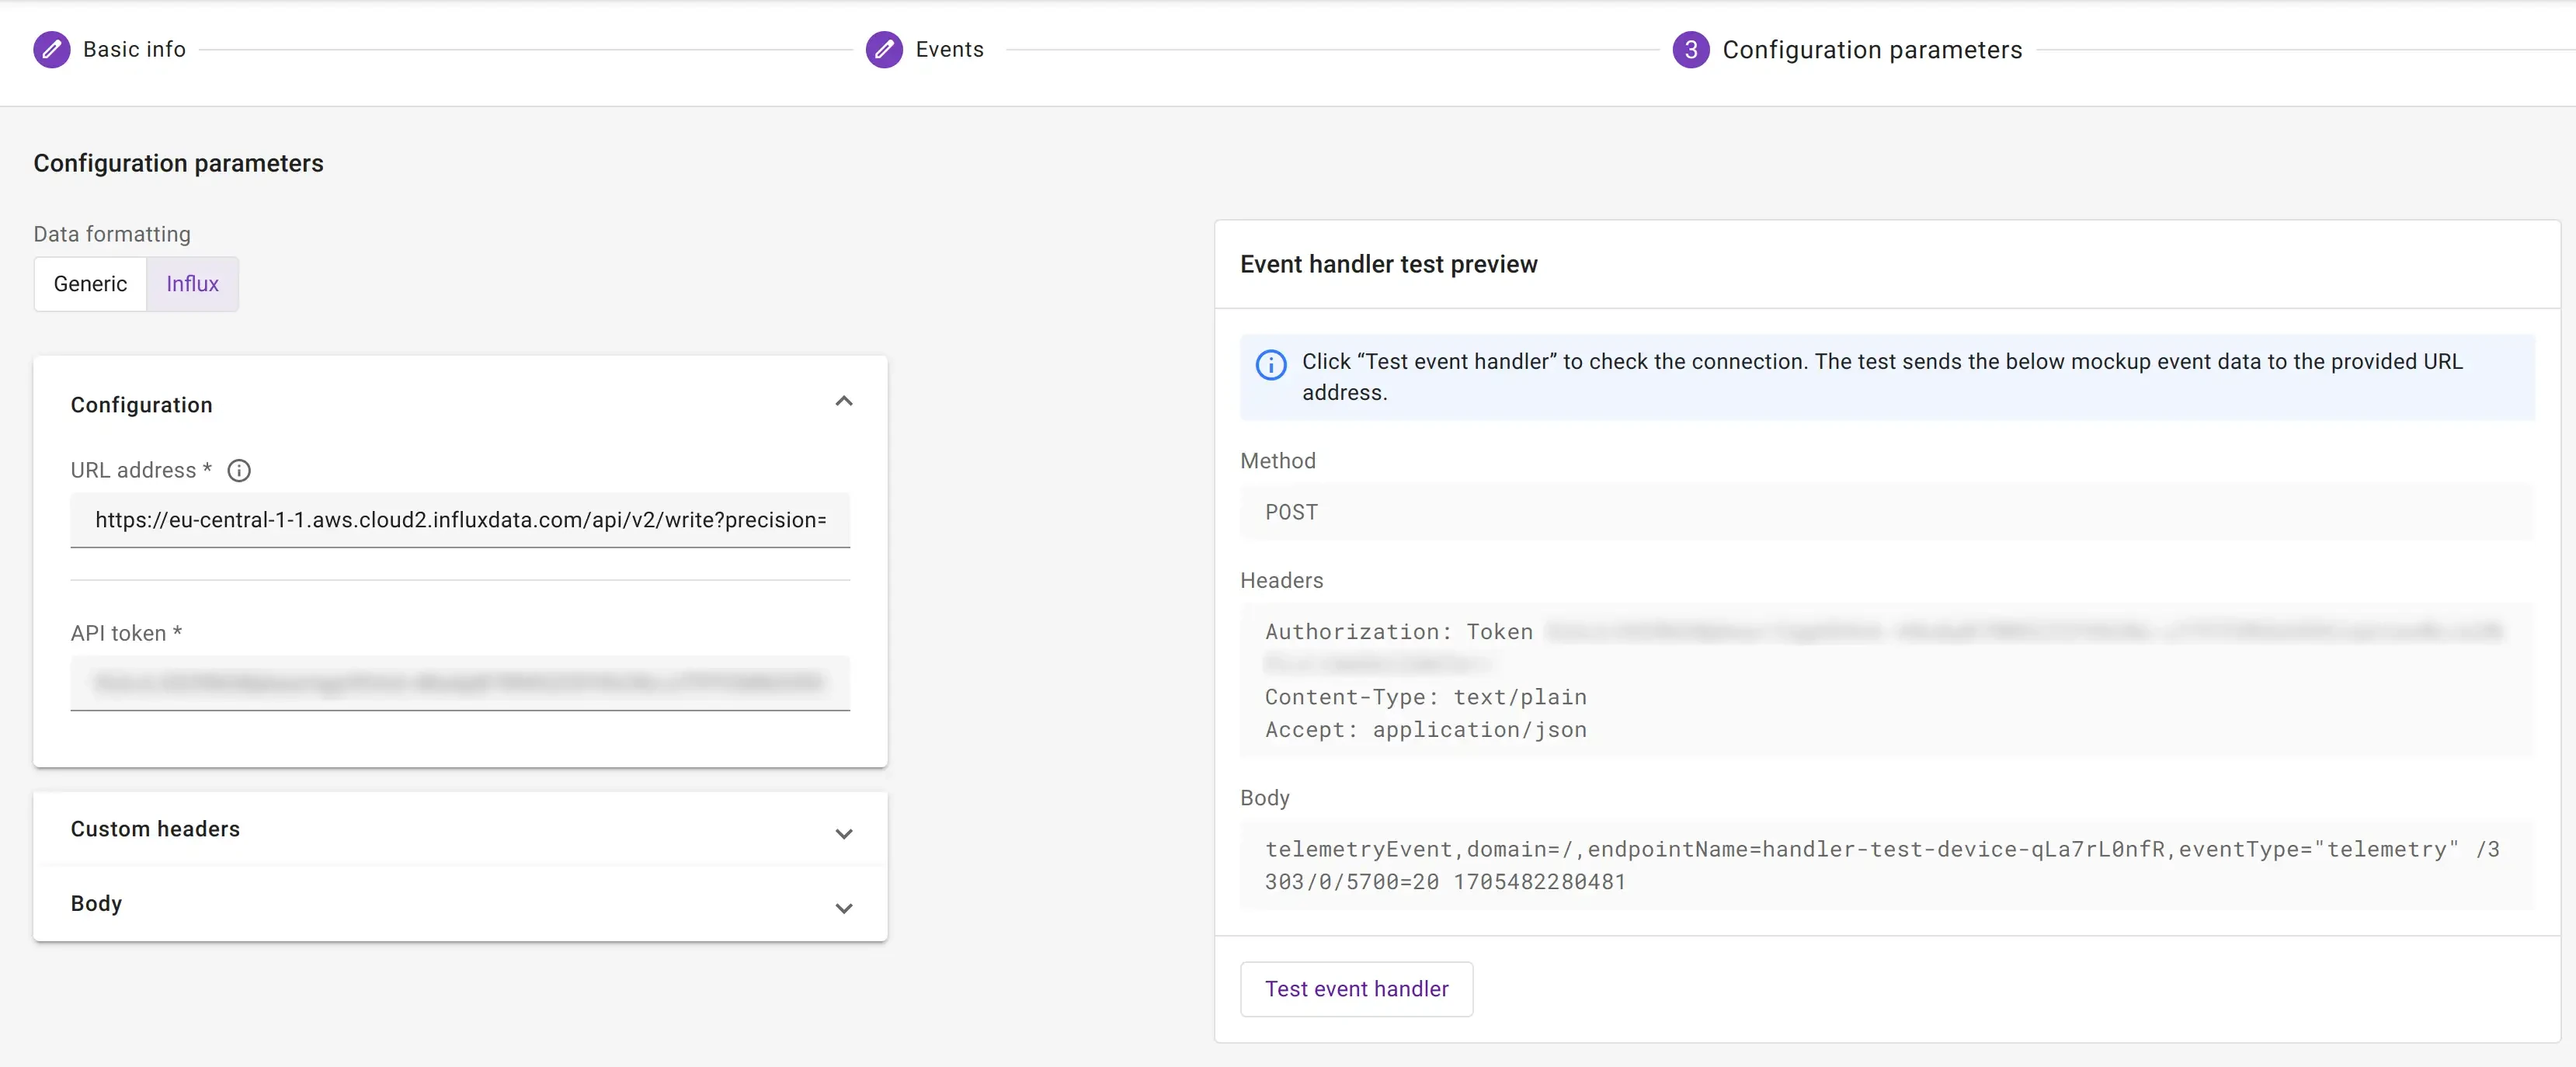Viewport: 2576px width, 1067px height.
Task: Click the Event handler test preview heading
Action: 1388,264
